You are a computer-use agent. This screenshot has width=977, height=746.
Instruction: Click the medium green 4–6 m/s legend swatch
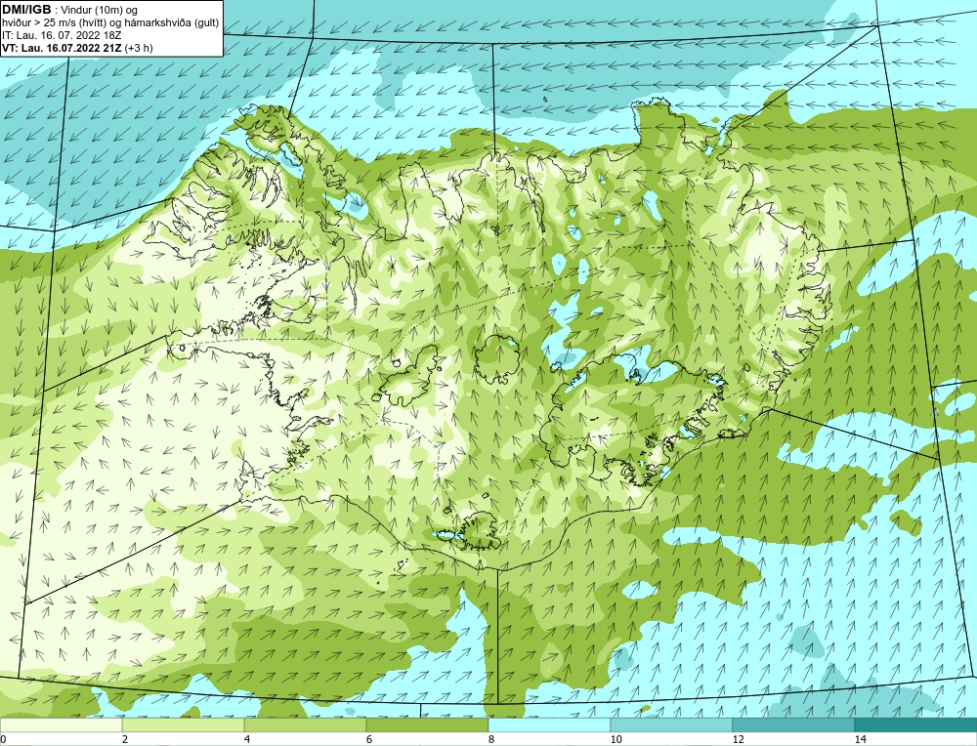coord(305,725)
